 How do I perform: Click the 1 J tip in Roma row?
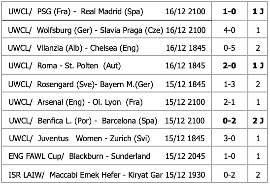click(258, 65)
